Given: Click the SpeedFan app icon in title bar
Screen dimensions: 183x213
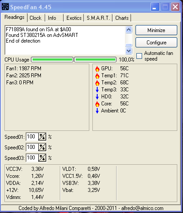Looking at the screenshot, I should (x=5, y=7).
